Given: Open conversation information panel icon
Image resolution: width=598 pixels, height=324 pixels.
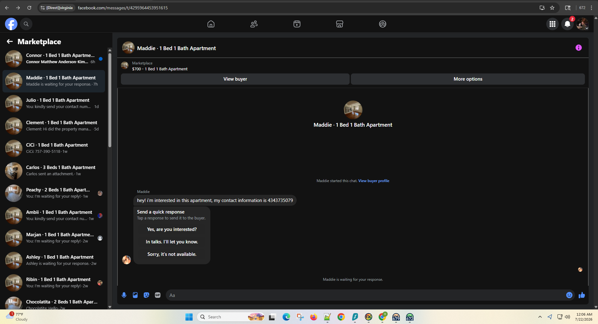Looking at the screenshot, I should pos(579,48).
